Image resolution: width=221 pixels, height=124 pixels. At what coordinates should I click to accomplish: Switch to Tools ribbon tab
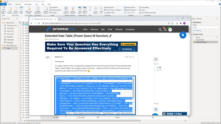[x=43, y=4]
